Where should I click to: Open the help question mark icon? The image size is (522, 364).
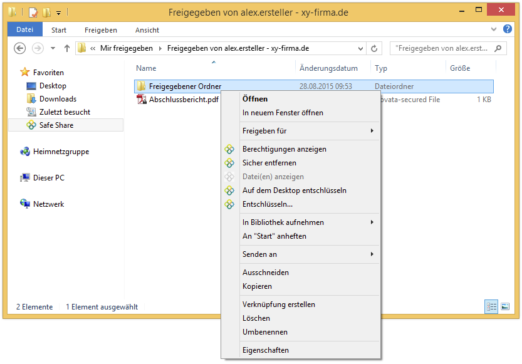point(508,29)
